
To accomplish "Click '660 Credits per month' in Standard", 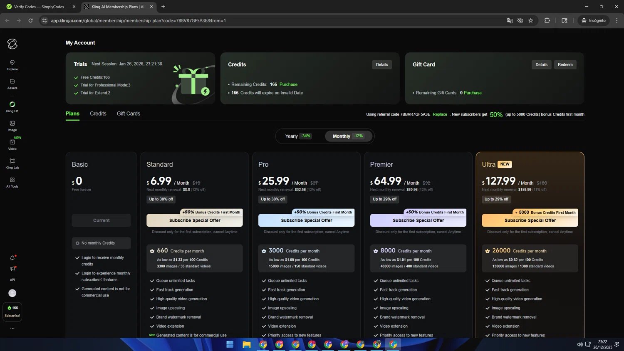I will (180, 251).
